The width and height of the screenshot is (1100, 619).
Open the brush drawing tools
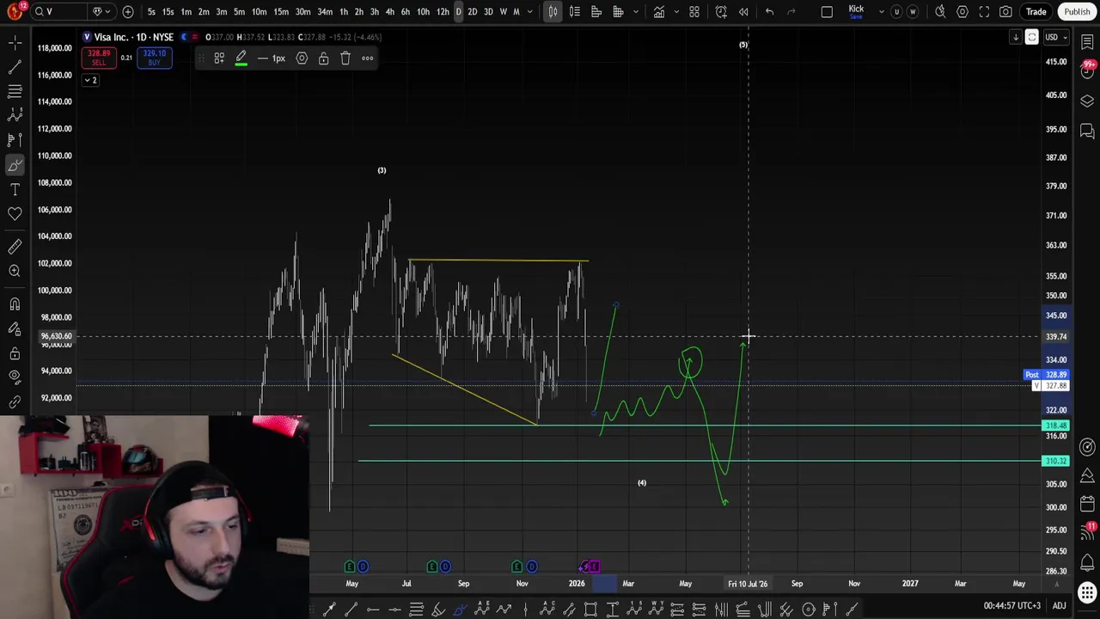[x=15, y=165]
